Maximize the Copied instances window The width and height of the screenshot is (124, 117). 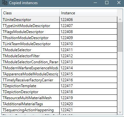[x=107, y=3]
